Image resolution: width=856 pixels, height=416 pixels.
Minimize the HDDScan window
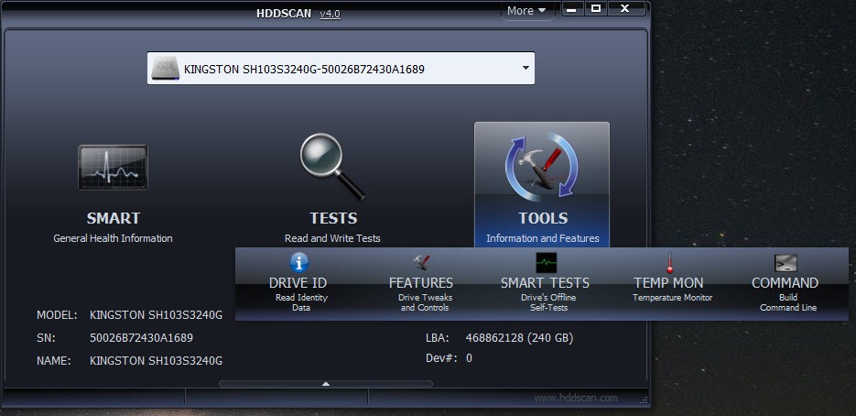571,9
